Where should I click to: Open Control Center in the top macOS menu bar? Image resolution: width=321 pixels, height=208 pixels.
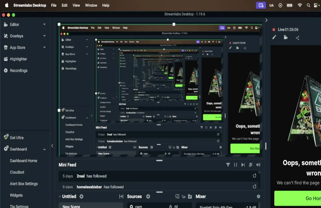[316, 5]
